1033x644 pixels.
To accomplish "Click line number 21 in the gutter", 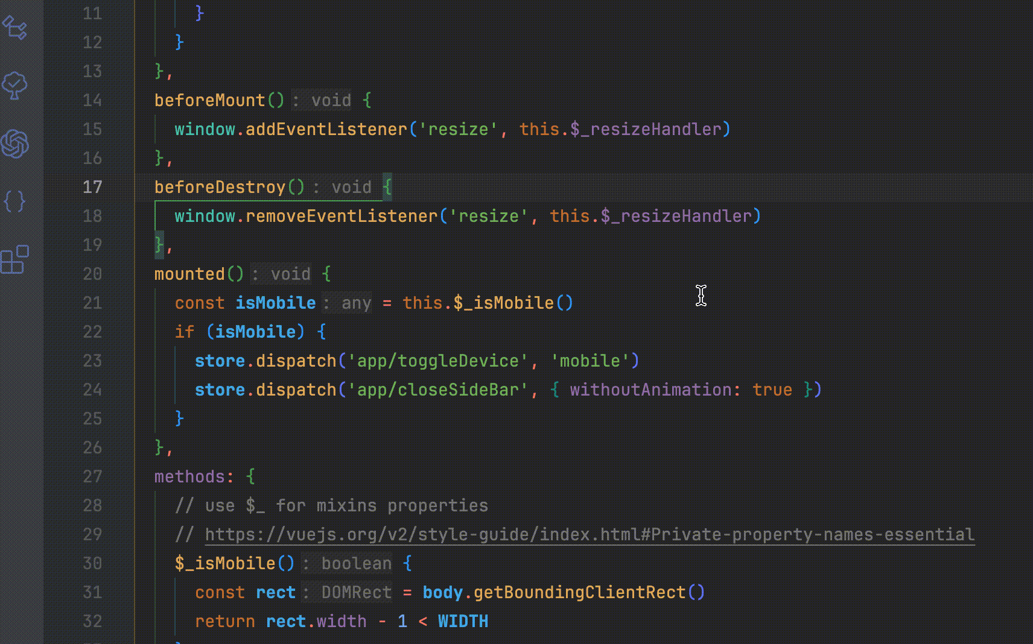I will [92, 303].
